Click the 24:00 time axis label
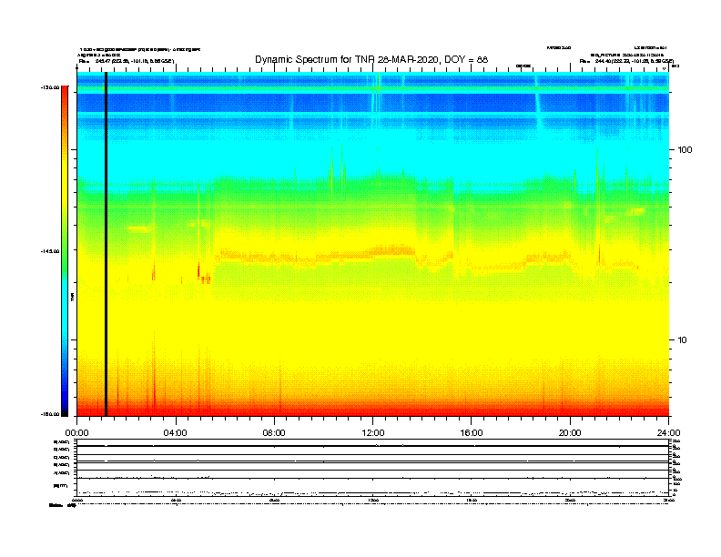The image size is (721, 557). click(x=668, y=433)
